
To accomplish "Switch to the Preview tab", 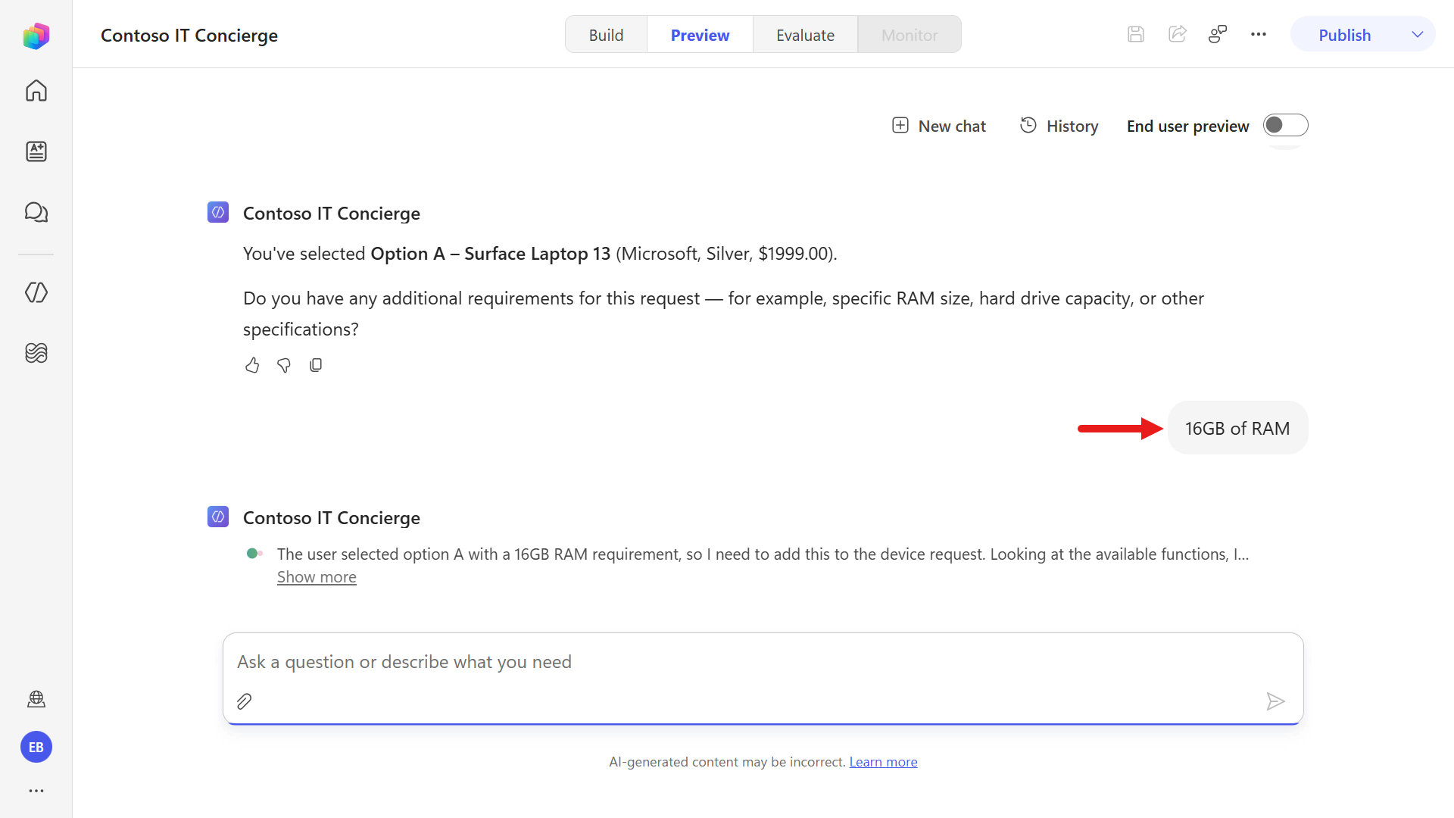I will pos(700,35).
